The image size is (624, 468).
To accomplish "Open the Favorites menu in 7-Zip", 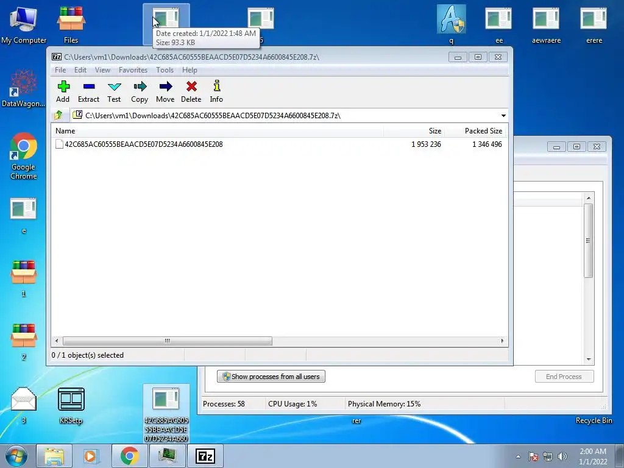I will point(133,70).
